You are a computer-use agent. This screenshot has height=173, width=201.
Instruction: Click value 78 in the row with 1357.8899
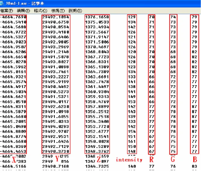(x=173, y=107)
